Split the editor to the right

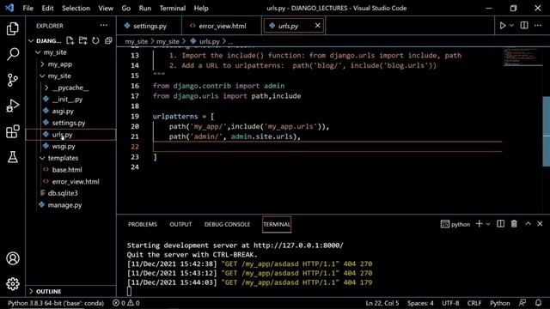[x=524, y=25]
